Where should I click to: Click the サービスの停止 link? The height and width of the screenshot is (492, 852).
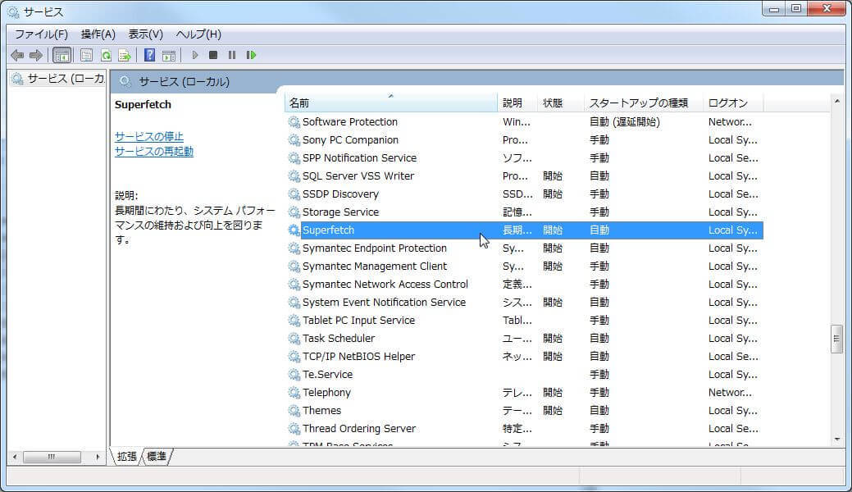[x=149, y=136]
